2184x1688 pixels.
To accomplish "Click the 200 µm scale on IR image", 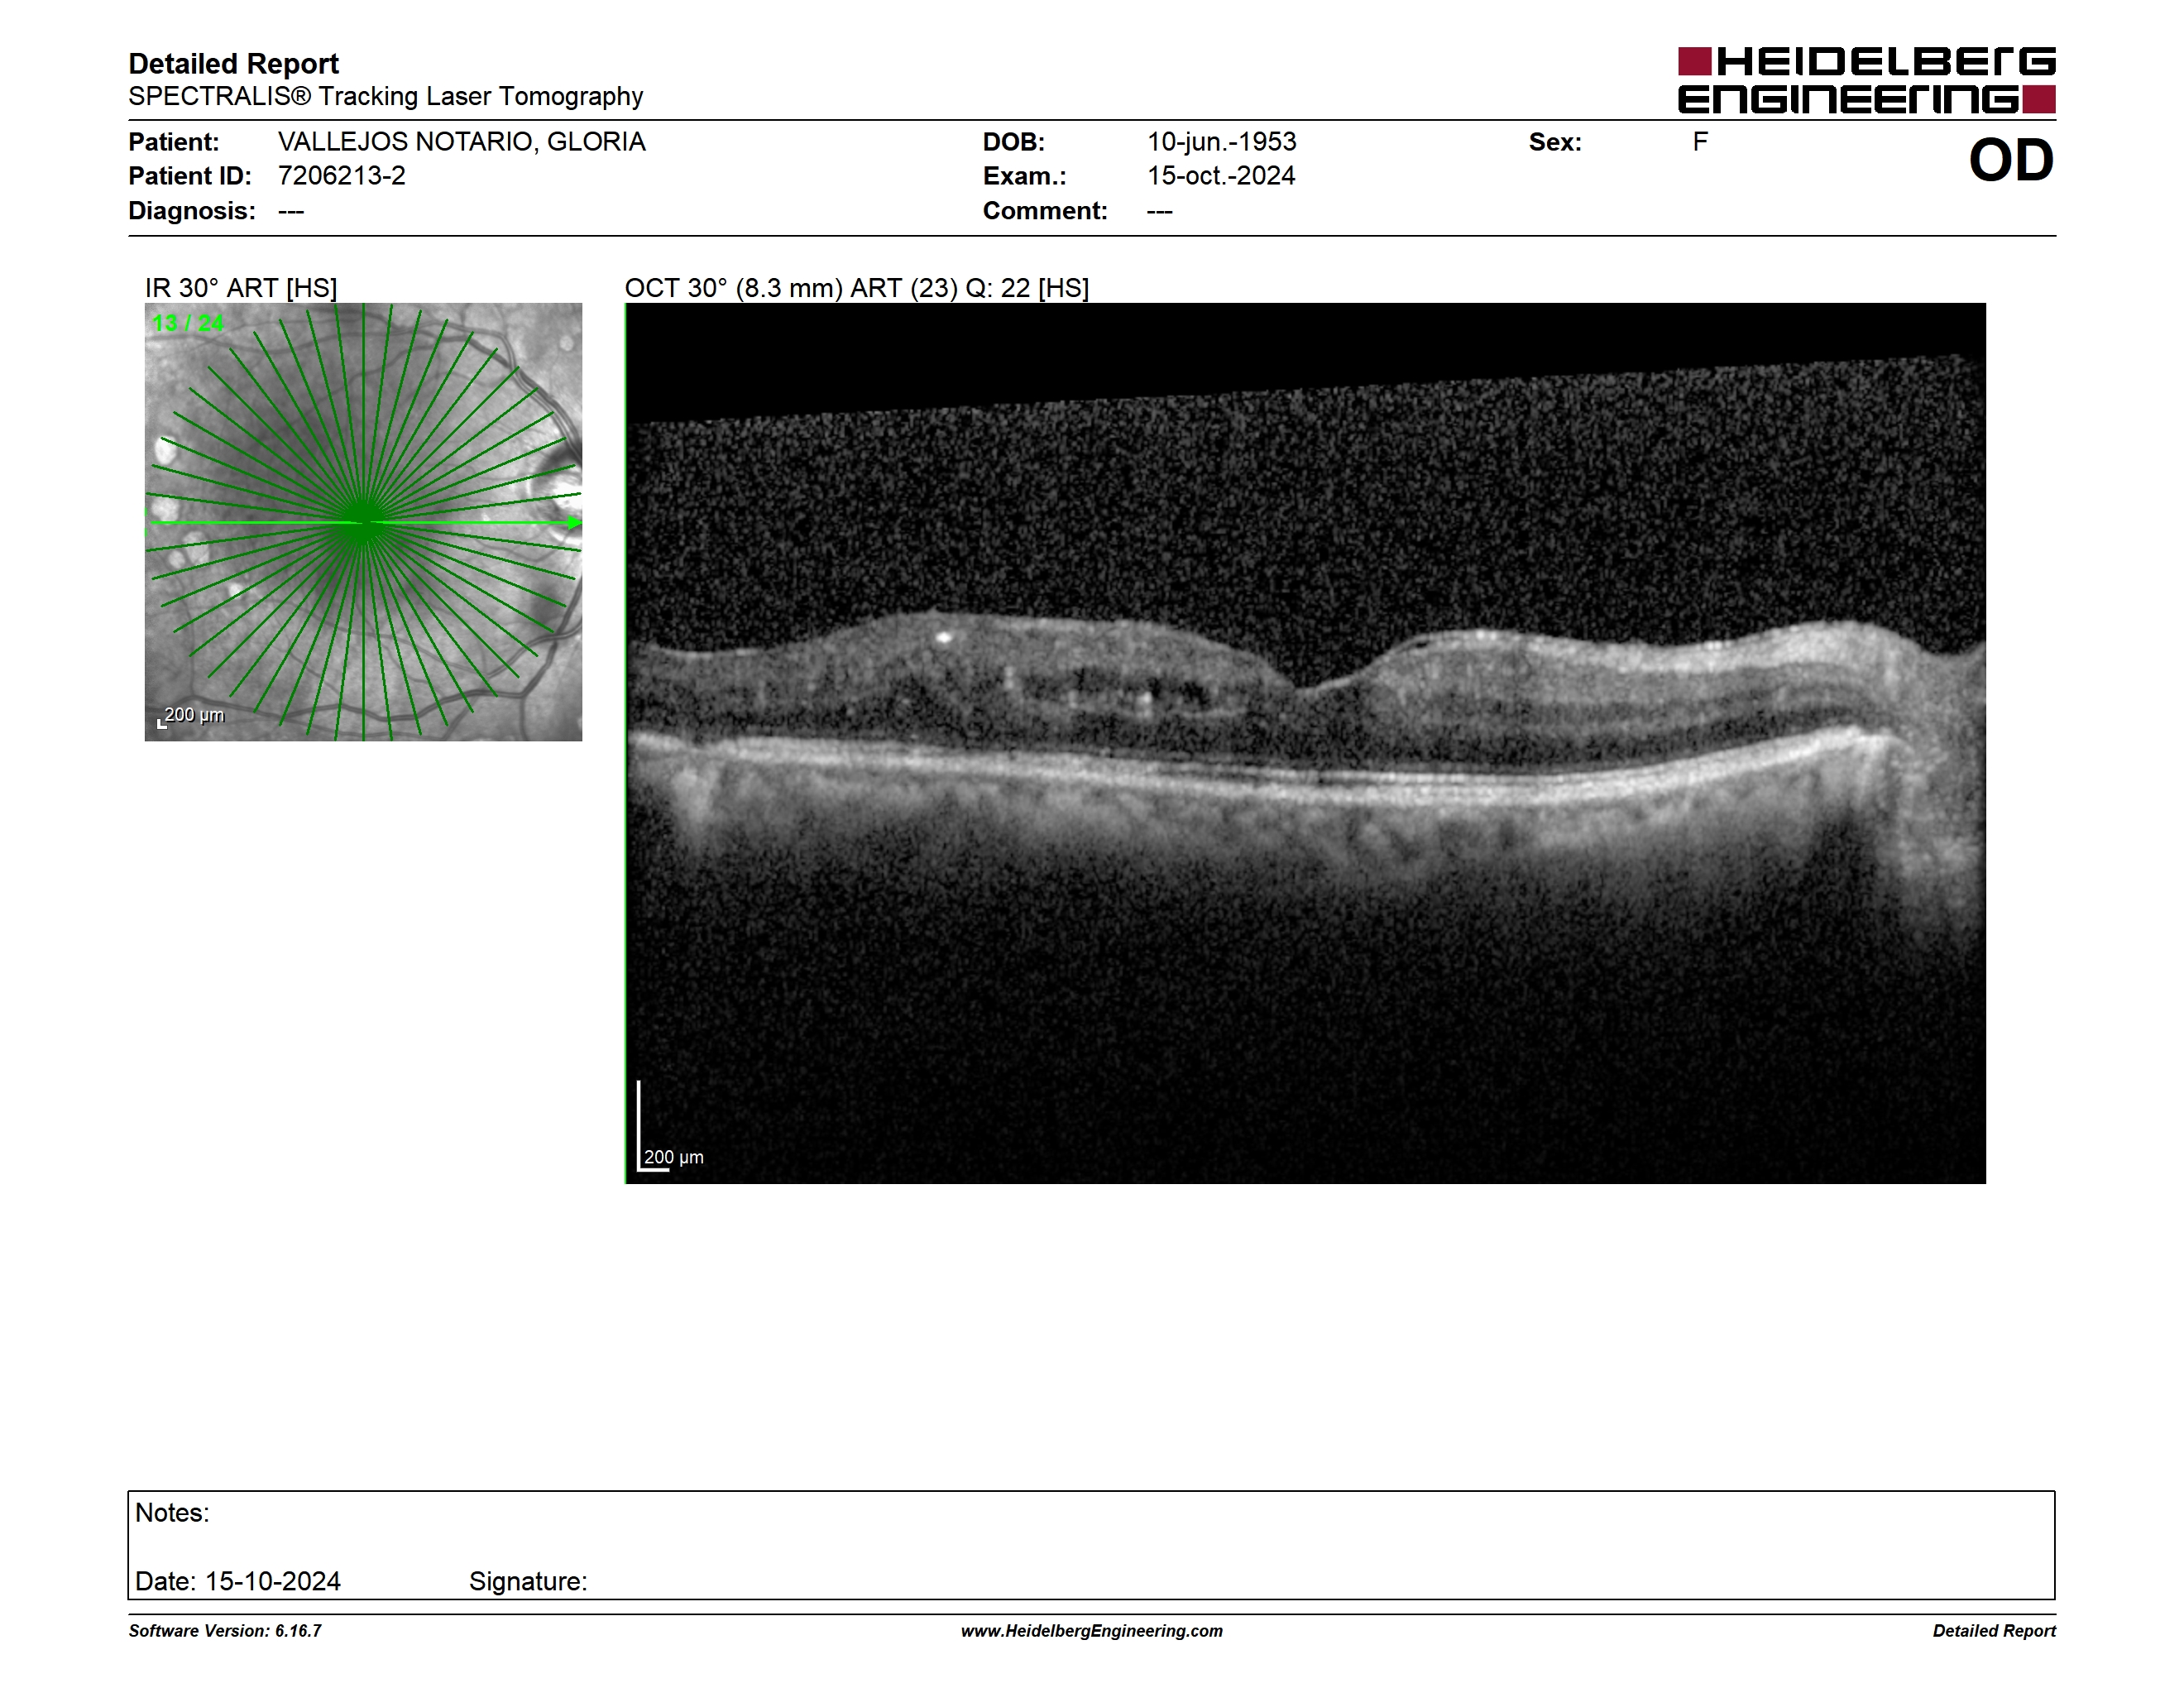I will coord(191,716).
